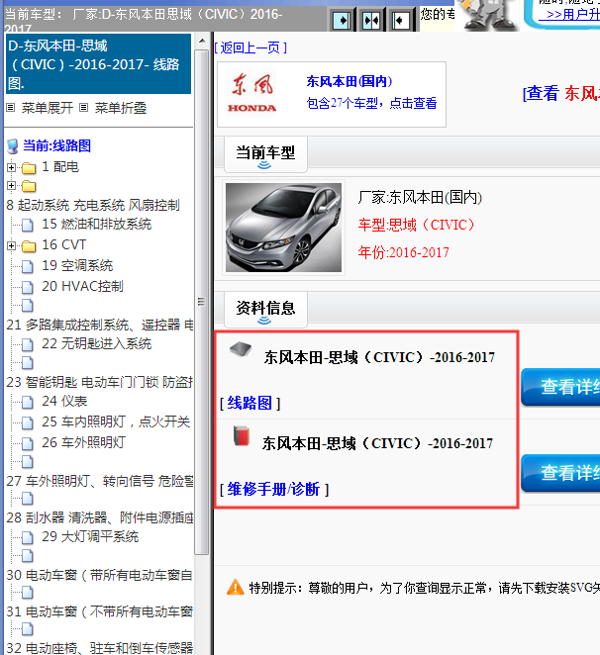Select tree item 28 刮水器 清洗器

(100, 518)
